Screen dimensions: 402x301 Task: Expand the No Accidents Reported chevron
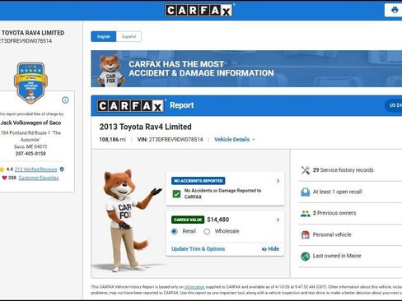pos(278,181)
